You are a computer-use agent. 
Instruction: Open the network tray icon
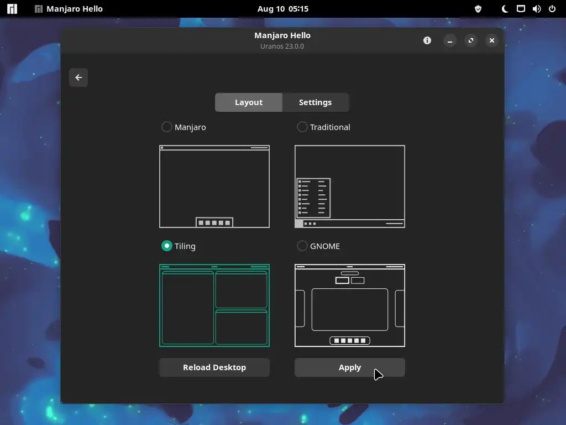(x=521, y=9)
